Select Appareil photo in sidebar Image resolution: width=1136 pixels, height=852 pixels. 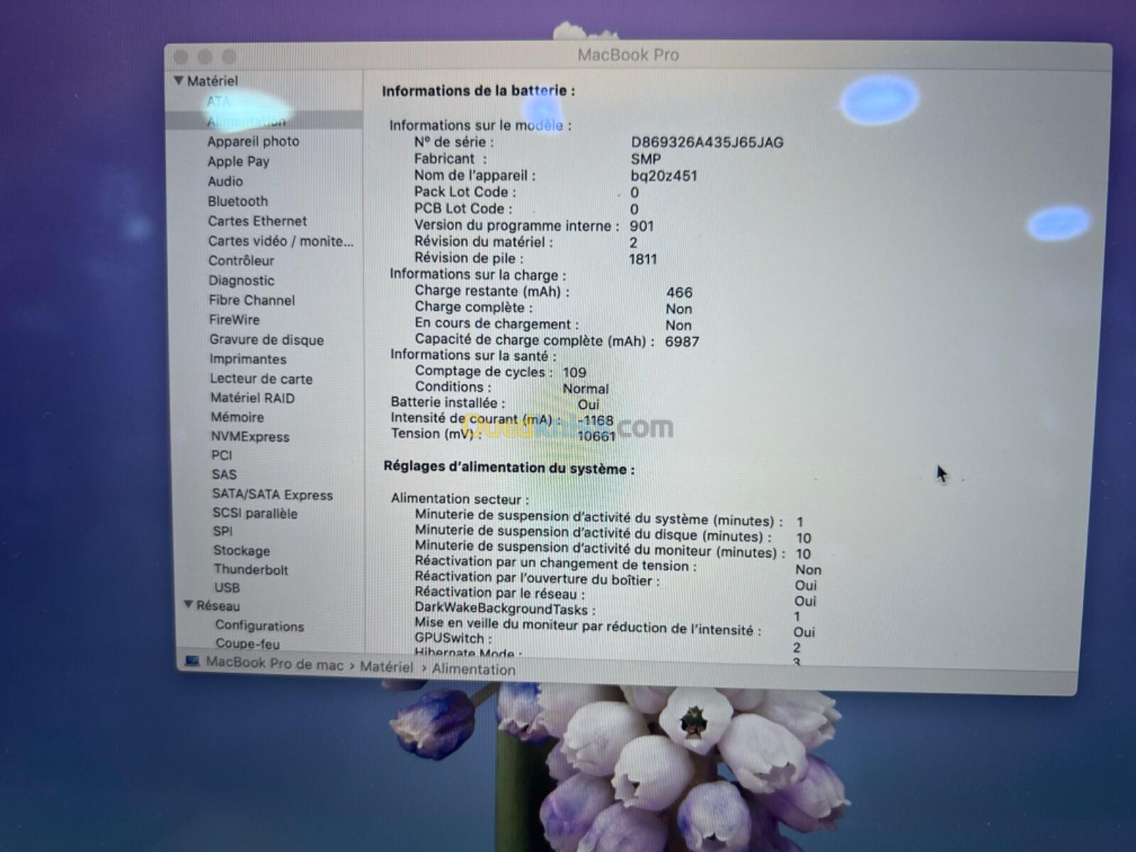(x=253, y=141)
